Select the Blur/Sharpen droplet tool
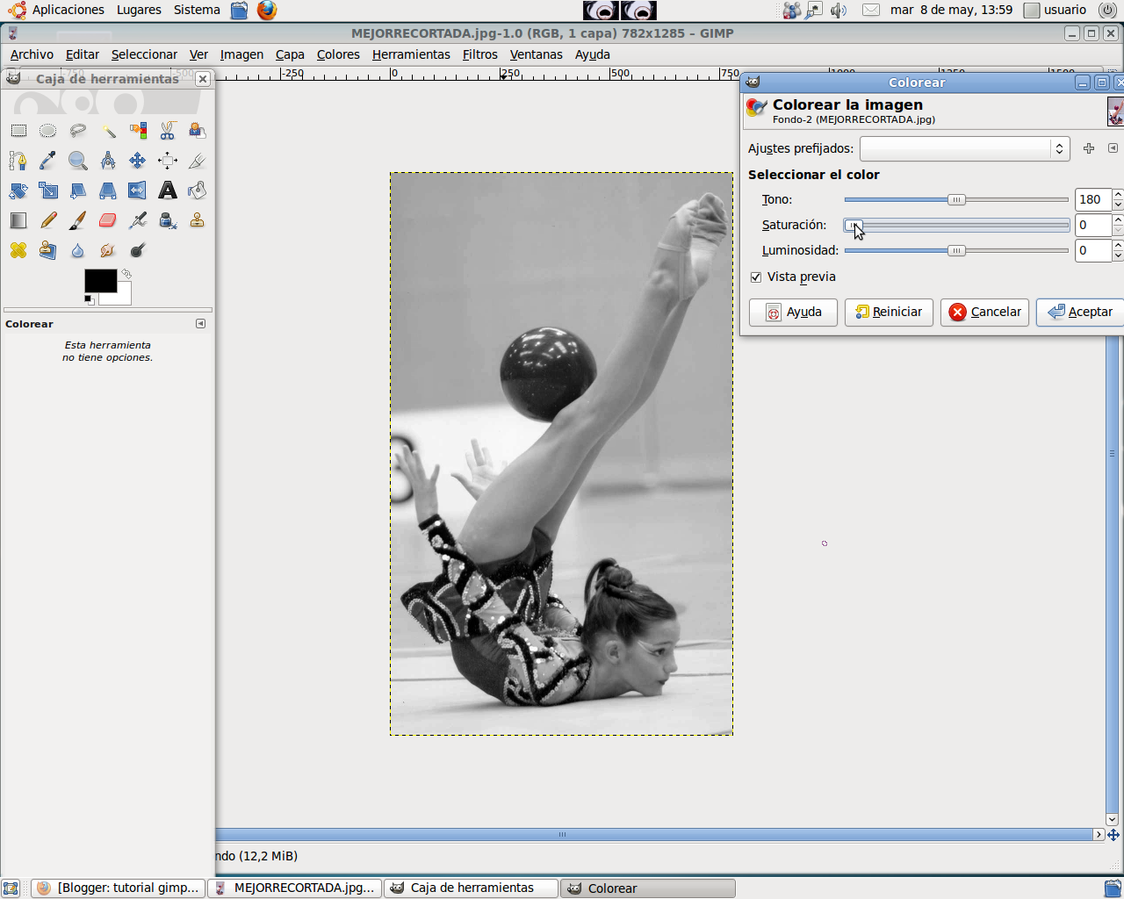This screenshot has width=1124, height=899. point(78,250)
